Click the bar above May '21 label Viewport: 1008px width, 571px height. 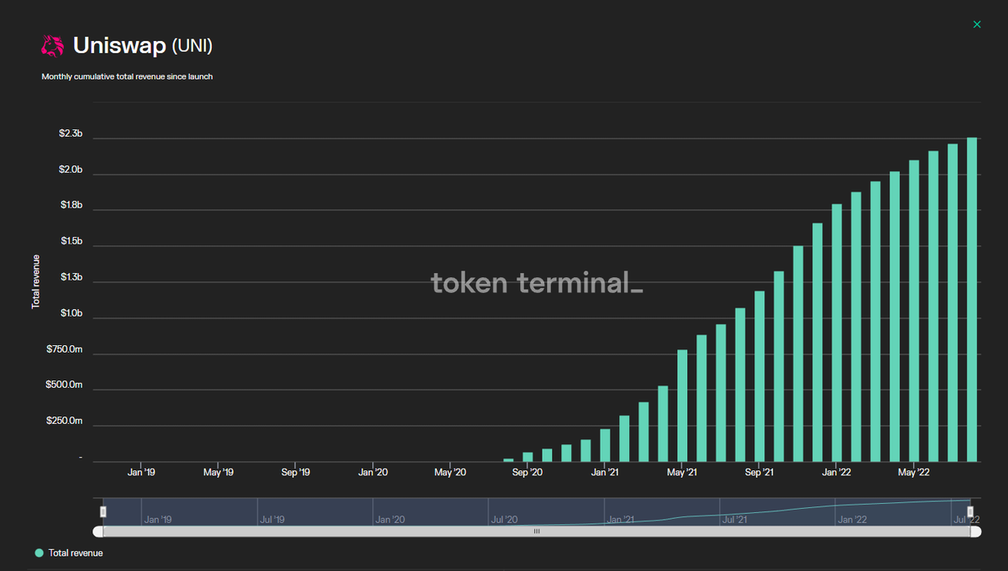pyautogui.click(x=682, y=406)
